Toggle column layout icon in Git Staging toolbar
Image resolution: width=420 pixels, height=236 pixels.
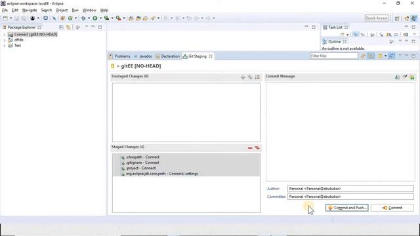[x=392, y=56]
